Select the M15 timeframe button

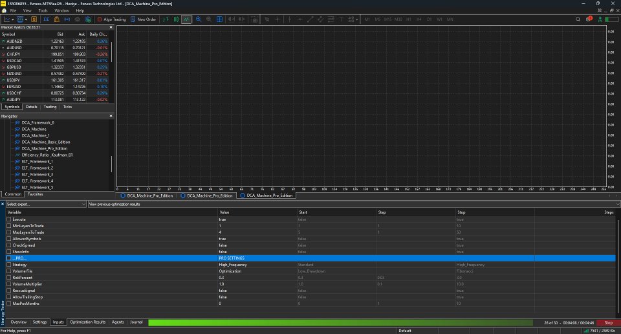click(387, 19)
